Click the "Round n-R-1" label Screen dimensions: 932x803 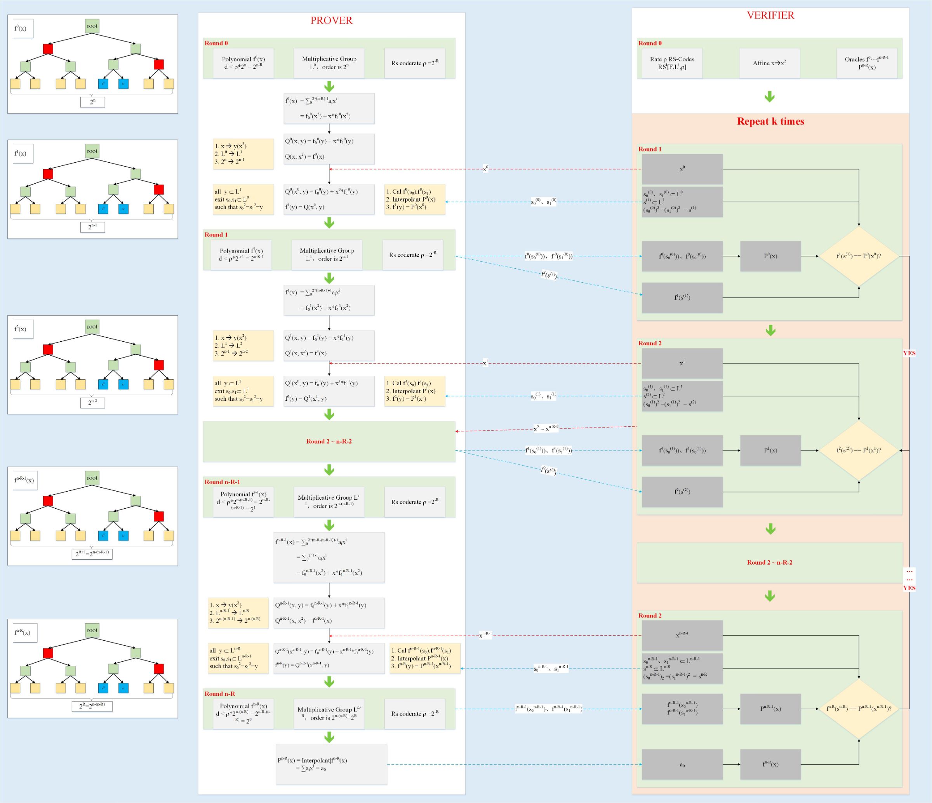pos(222,482)
